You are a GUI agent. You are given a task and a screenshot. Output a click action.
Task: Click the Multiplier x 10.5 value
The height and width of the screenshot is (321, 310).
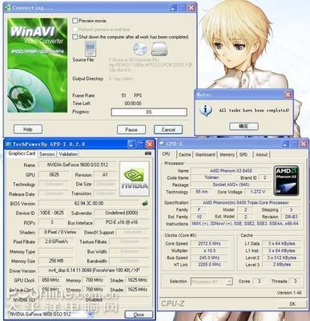click(x=209, y=250)
